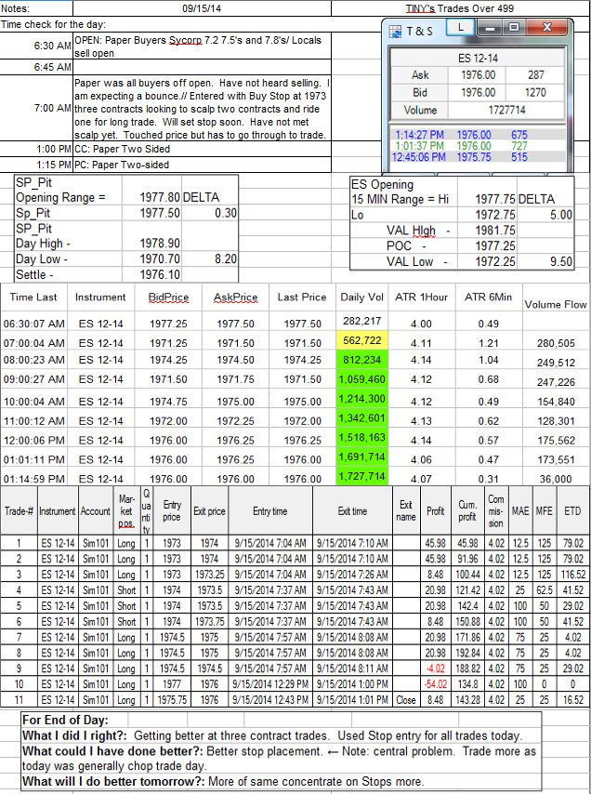This screenshot has width=591, height=794.
Task: Select the 12:45:06 PM time and sales row
Action: click(478, 157)
